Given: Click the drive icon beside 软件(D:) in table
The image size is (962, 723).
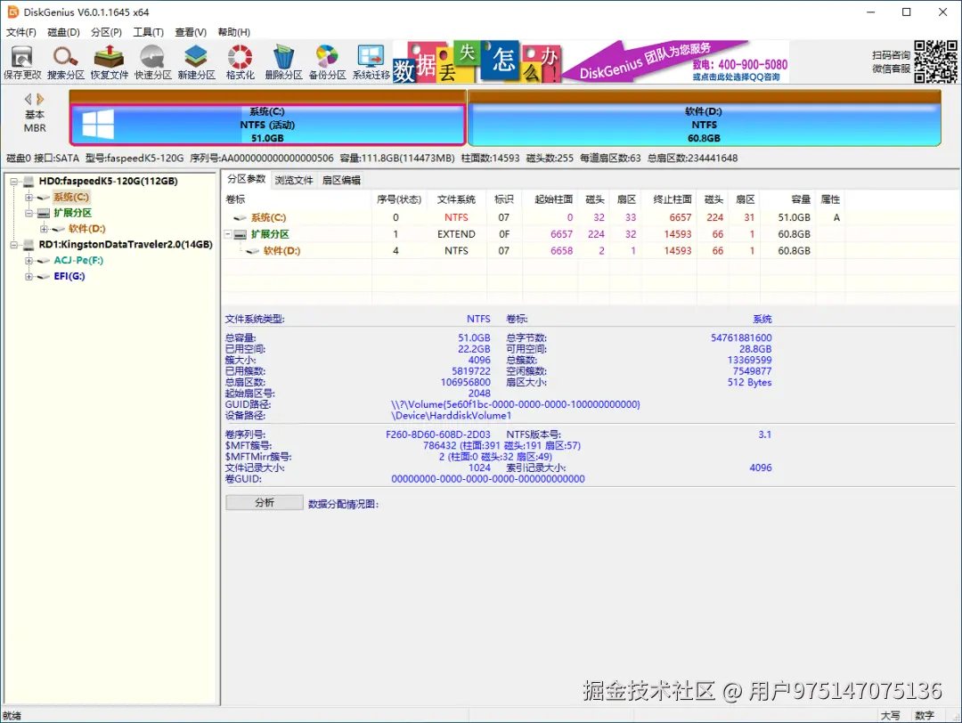Looking at the screenshot, I should point(252,251).
